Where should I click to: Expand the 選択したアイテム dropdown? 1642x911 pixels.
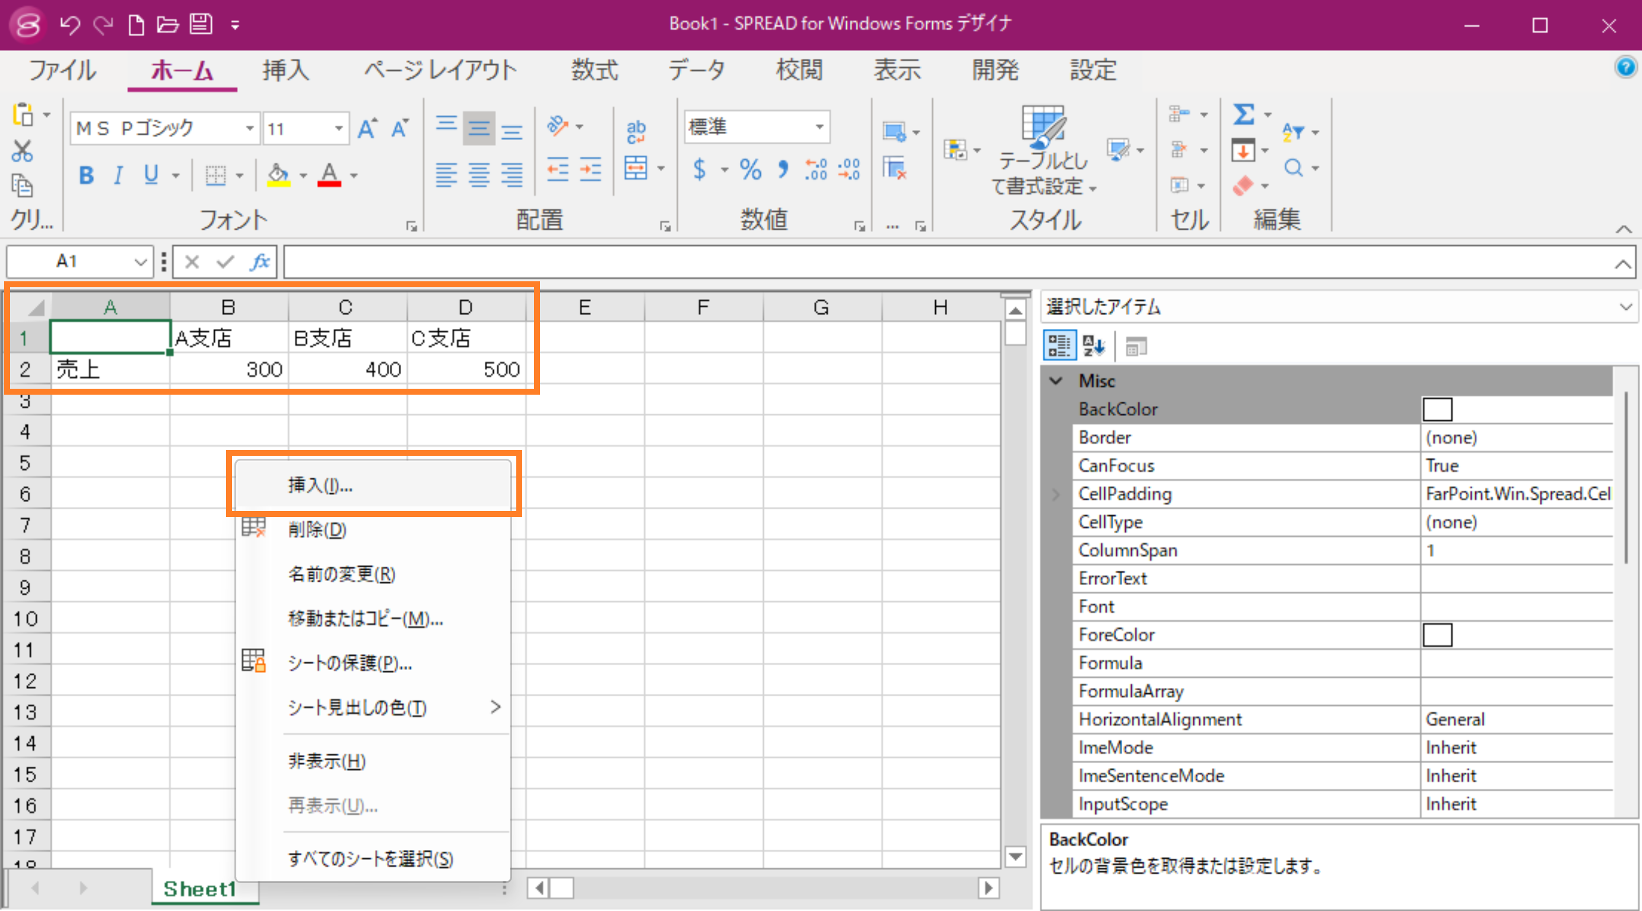[x=1625, y=307]
